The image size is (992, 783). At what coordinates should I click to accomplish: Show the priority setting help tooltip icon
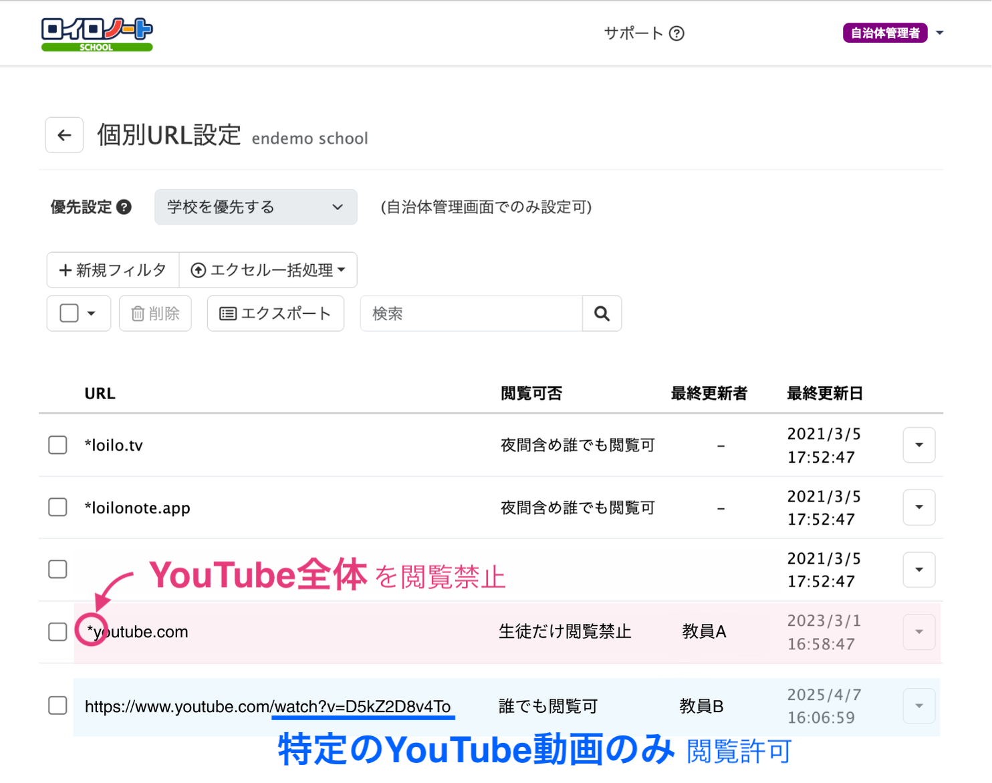124,207
